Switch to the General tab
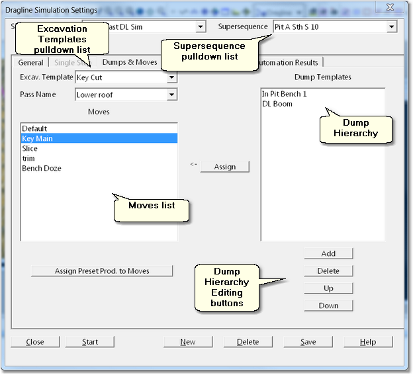Screen dimensions: 413x375 point(30,63)
